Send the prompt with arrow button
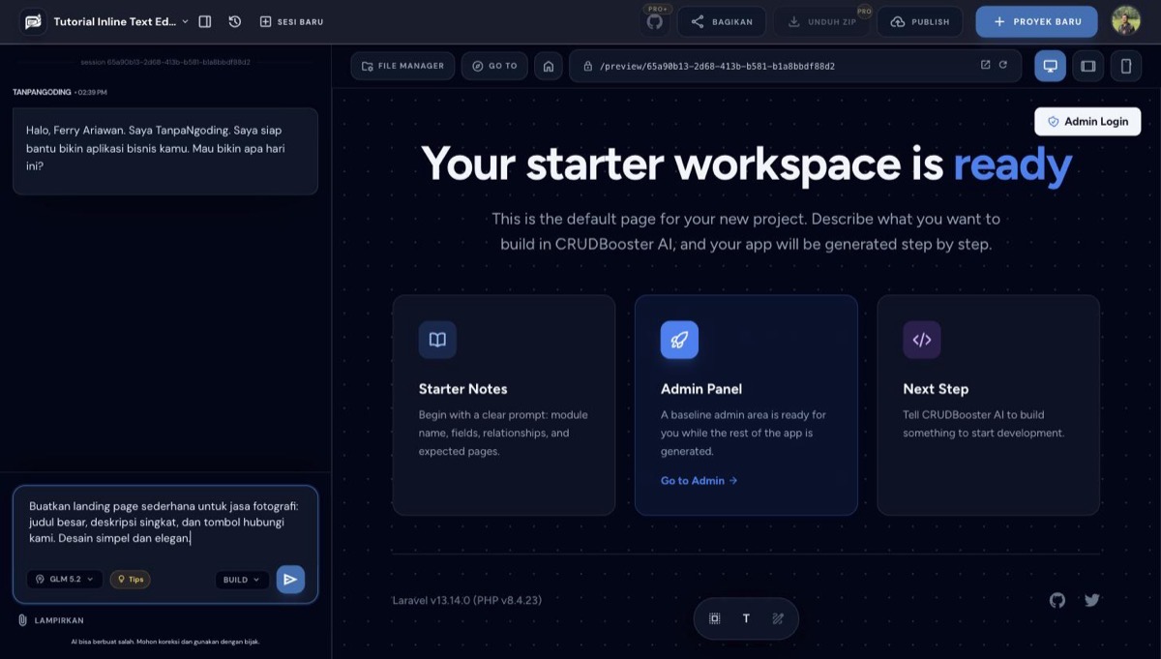 (x=290, y=579)
